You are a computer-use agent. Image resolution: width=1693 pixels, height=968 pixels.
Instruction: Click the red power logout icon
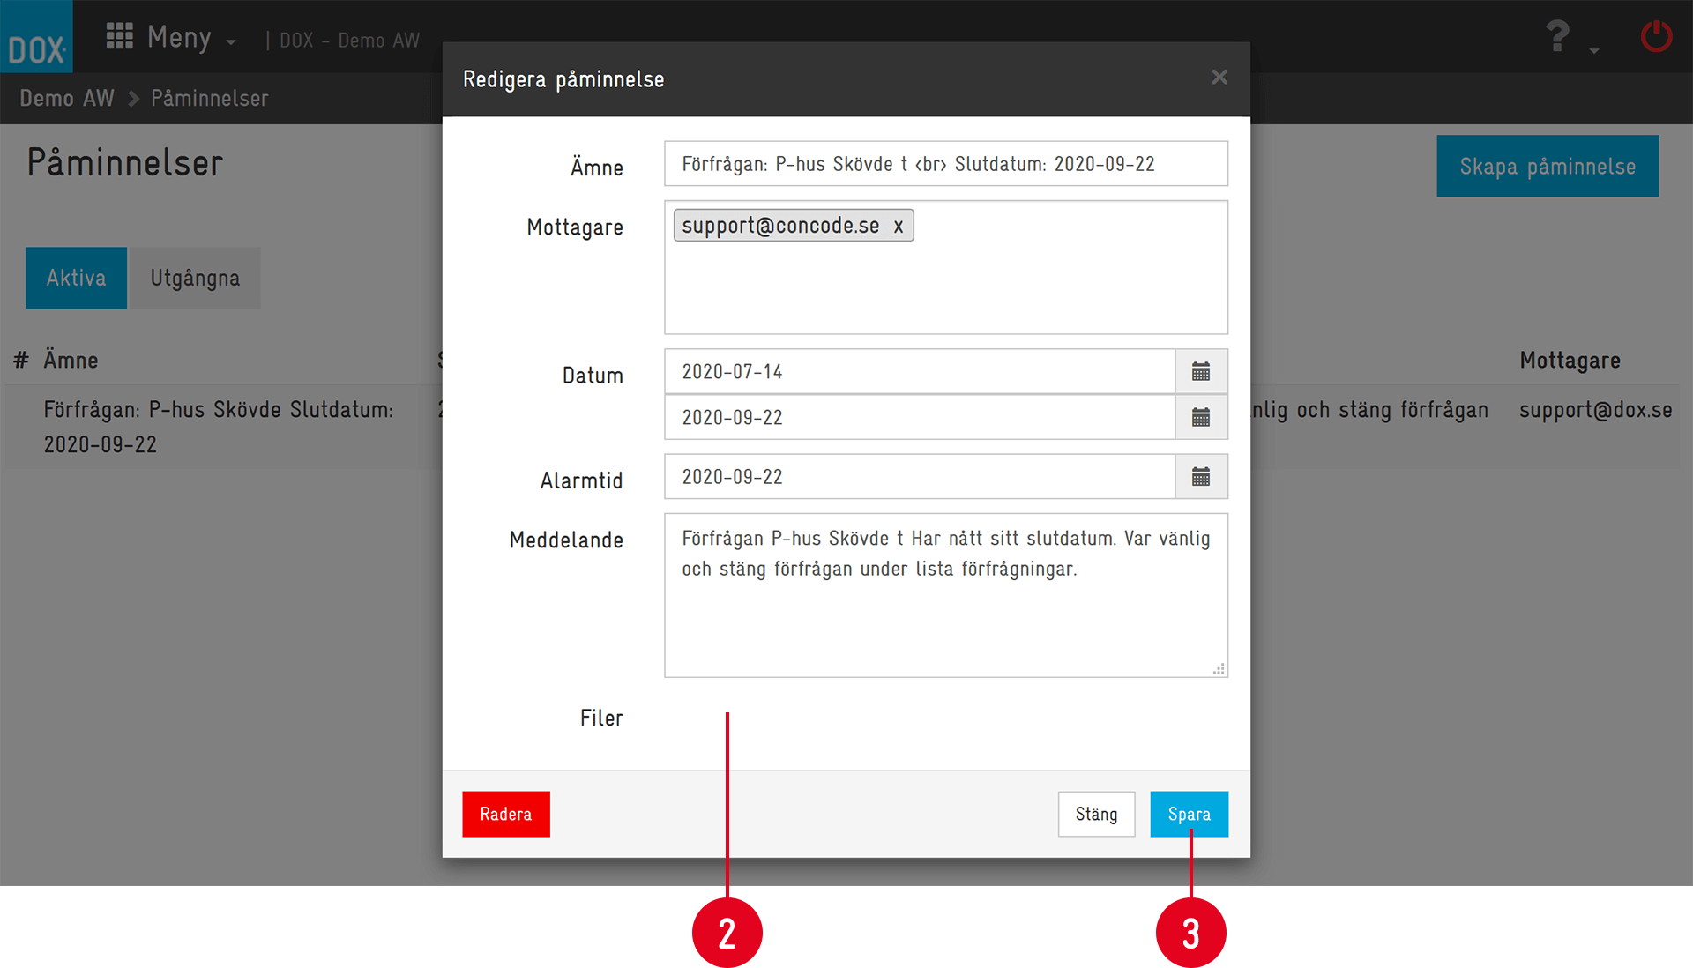point(1656,36)
